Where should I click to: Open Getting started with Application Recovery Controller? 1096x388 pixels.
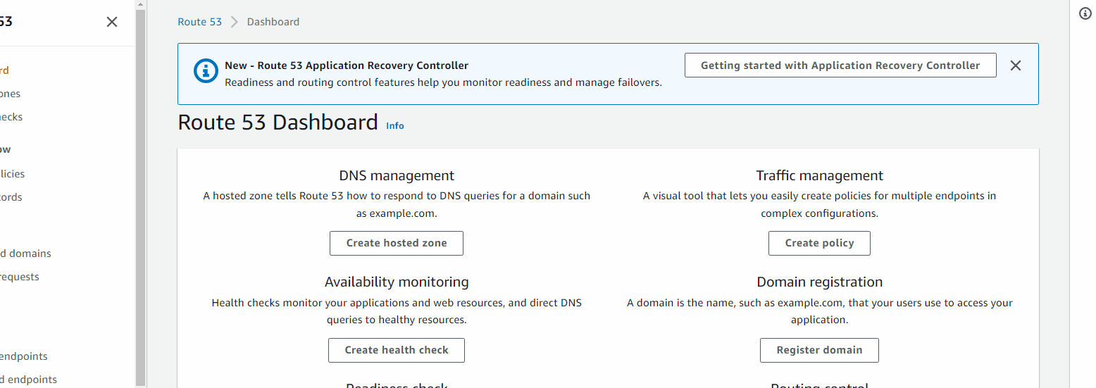coord(840,65)
